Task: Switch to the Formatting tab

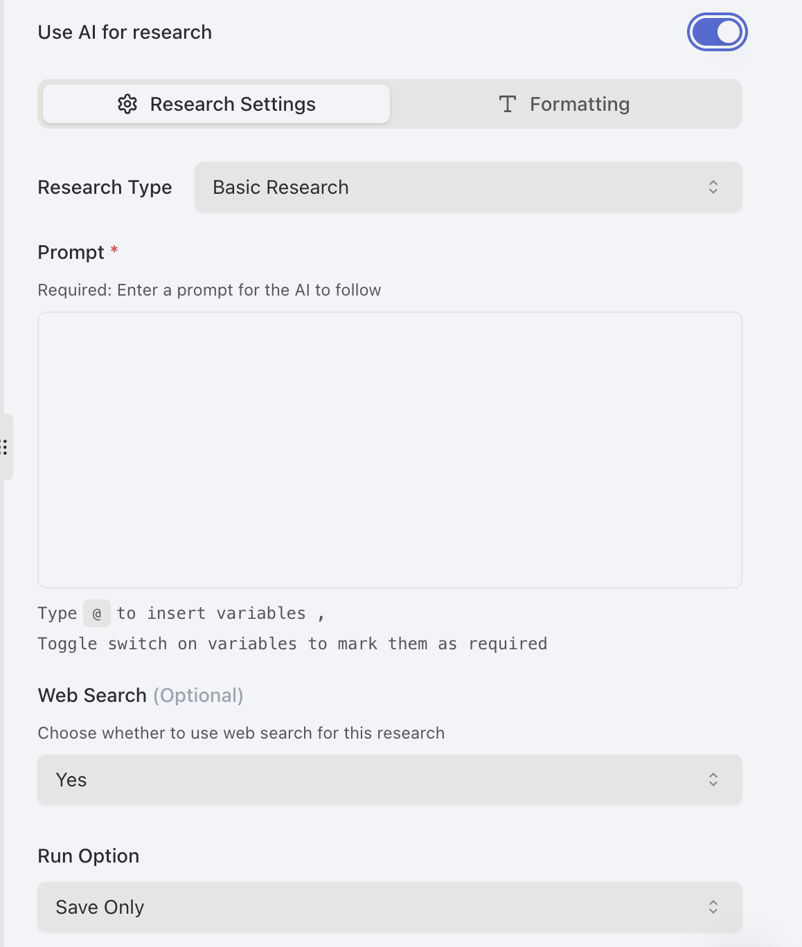Action: (x=566, y=104)
